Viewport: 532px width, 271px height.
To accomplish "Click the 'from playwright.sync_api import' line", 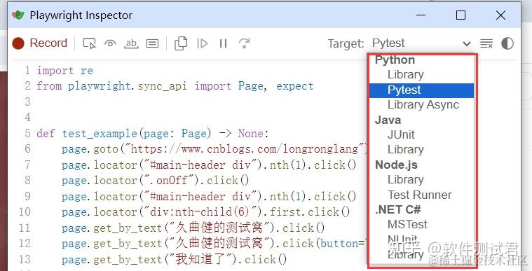I will point(175,86).
